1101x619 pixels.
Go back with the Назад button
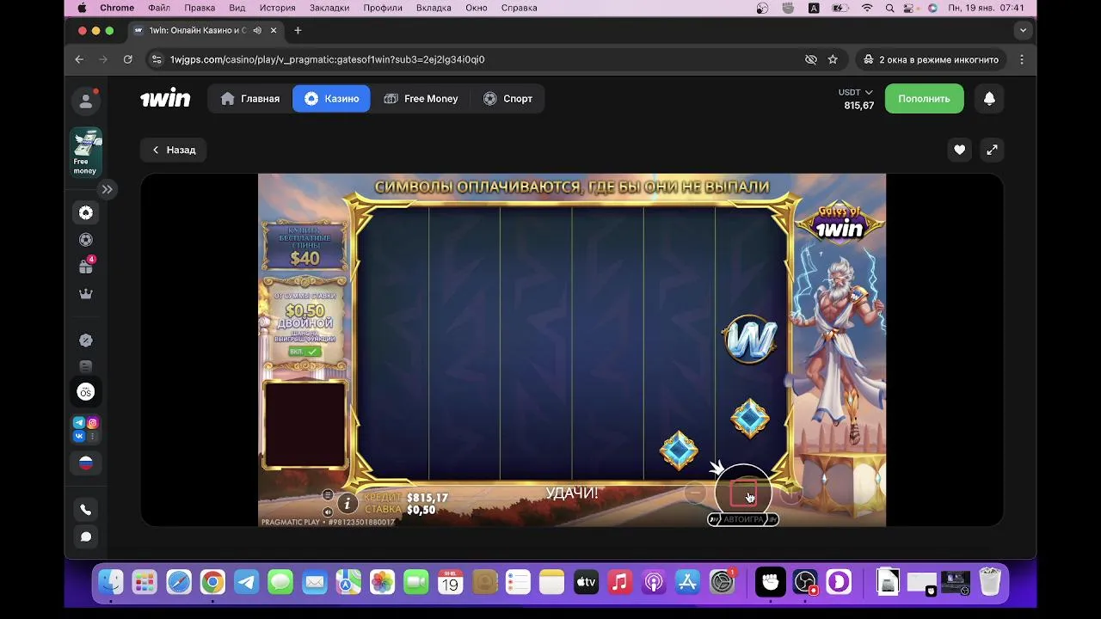174,150
